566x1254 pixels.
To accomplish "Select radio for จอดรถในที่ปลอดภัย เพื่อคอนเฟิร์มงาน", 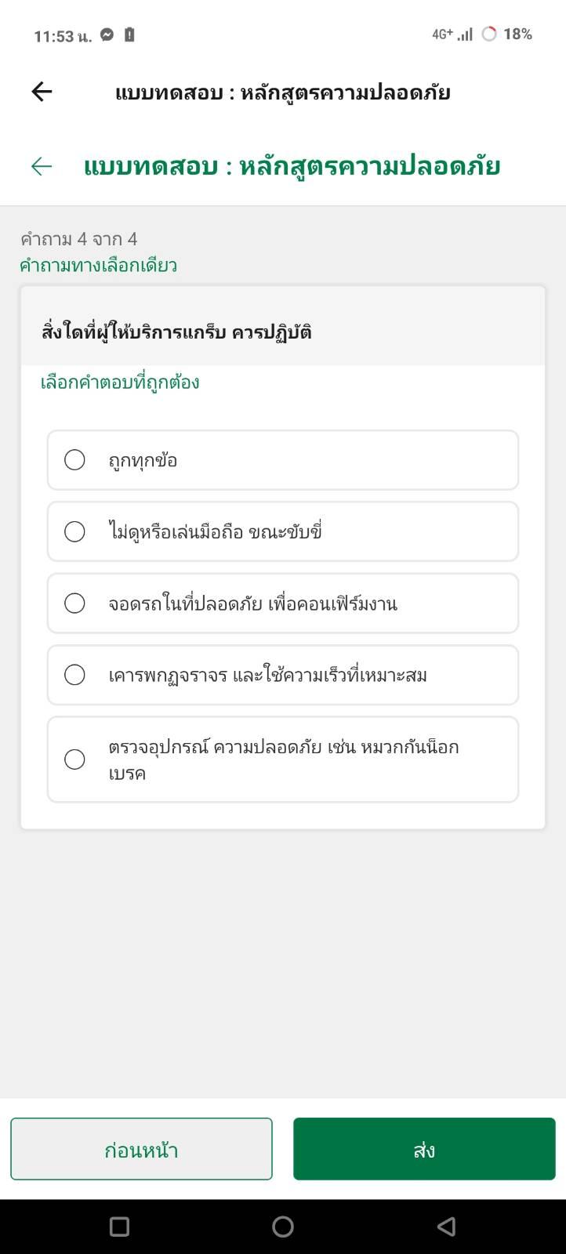I will (74, 603).
